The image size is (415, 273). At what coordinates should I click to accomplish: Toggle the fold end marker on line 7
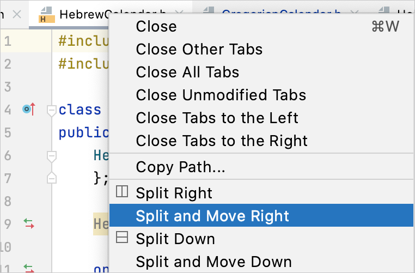point(52,178)
